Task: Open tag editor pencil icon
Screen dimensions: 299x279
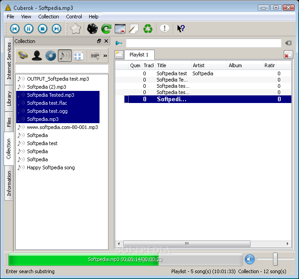Action: click(x=134, y=29)
